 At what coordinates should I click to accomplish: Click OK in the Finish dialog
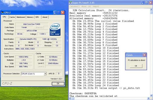(136, 66)
